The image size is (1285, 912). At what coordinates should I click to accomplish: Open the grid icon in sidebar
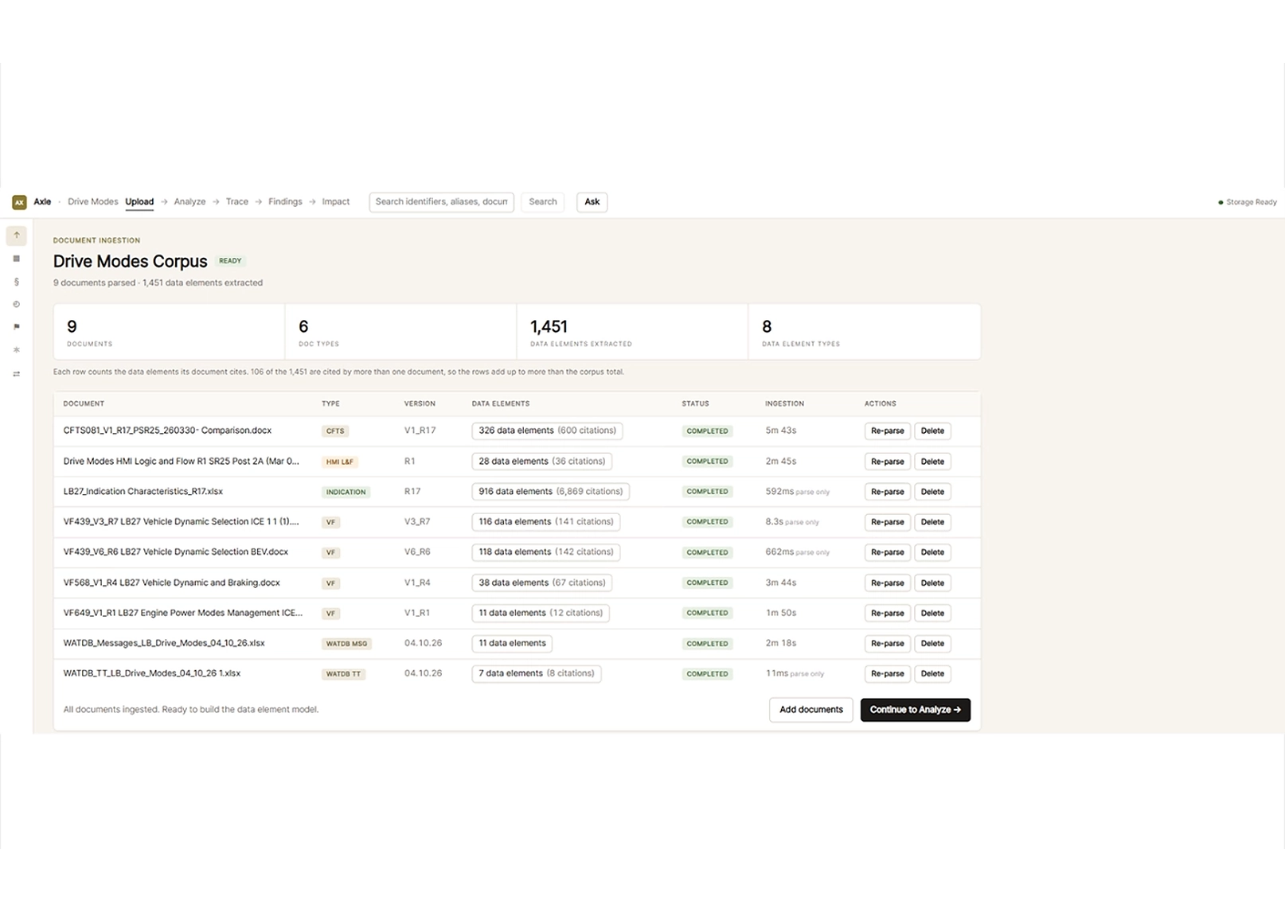pyautogui.click(x=16, y=259)
